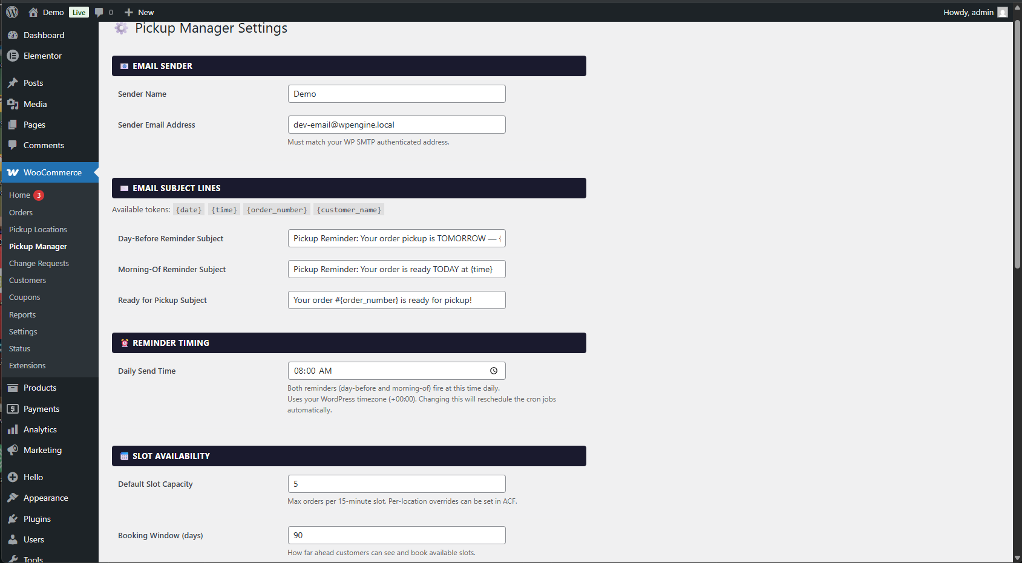Focus the Booking Window days field
Screen dimensions: 1022x563
[397, 535]
